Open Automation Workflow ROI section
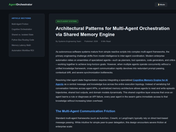Image resolution: width=176 pixels, height=132 pixels. click(23, 51)
